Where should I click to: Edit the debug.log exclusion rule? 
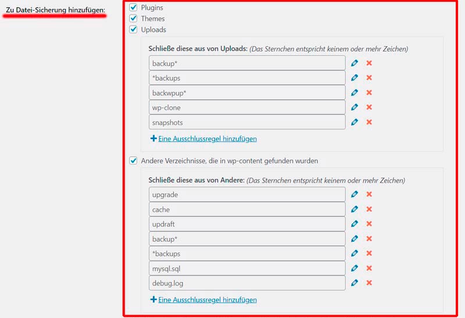click(x=355, y=283)
